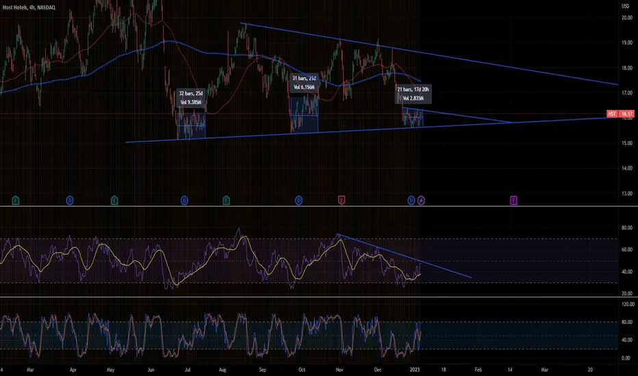The height and width of the screenshot is (376, 638).
Task: Click the 80.00 level on RSI scale
Action: [x=626, y=228]
